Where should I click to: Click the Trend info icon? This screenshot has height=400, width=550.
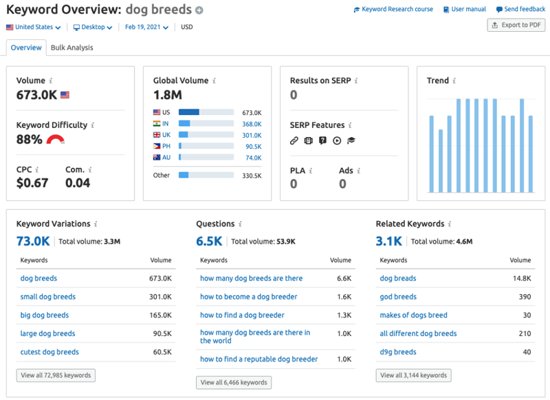[x=454, y=81]
